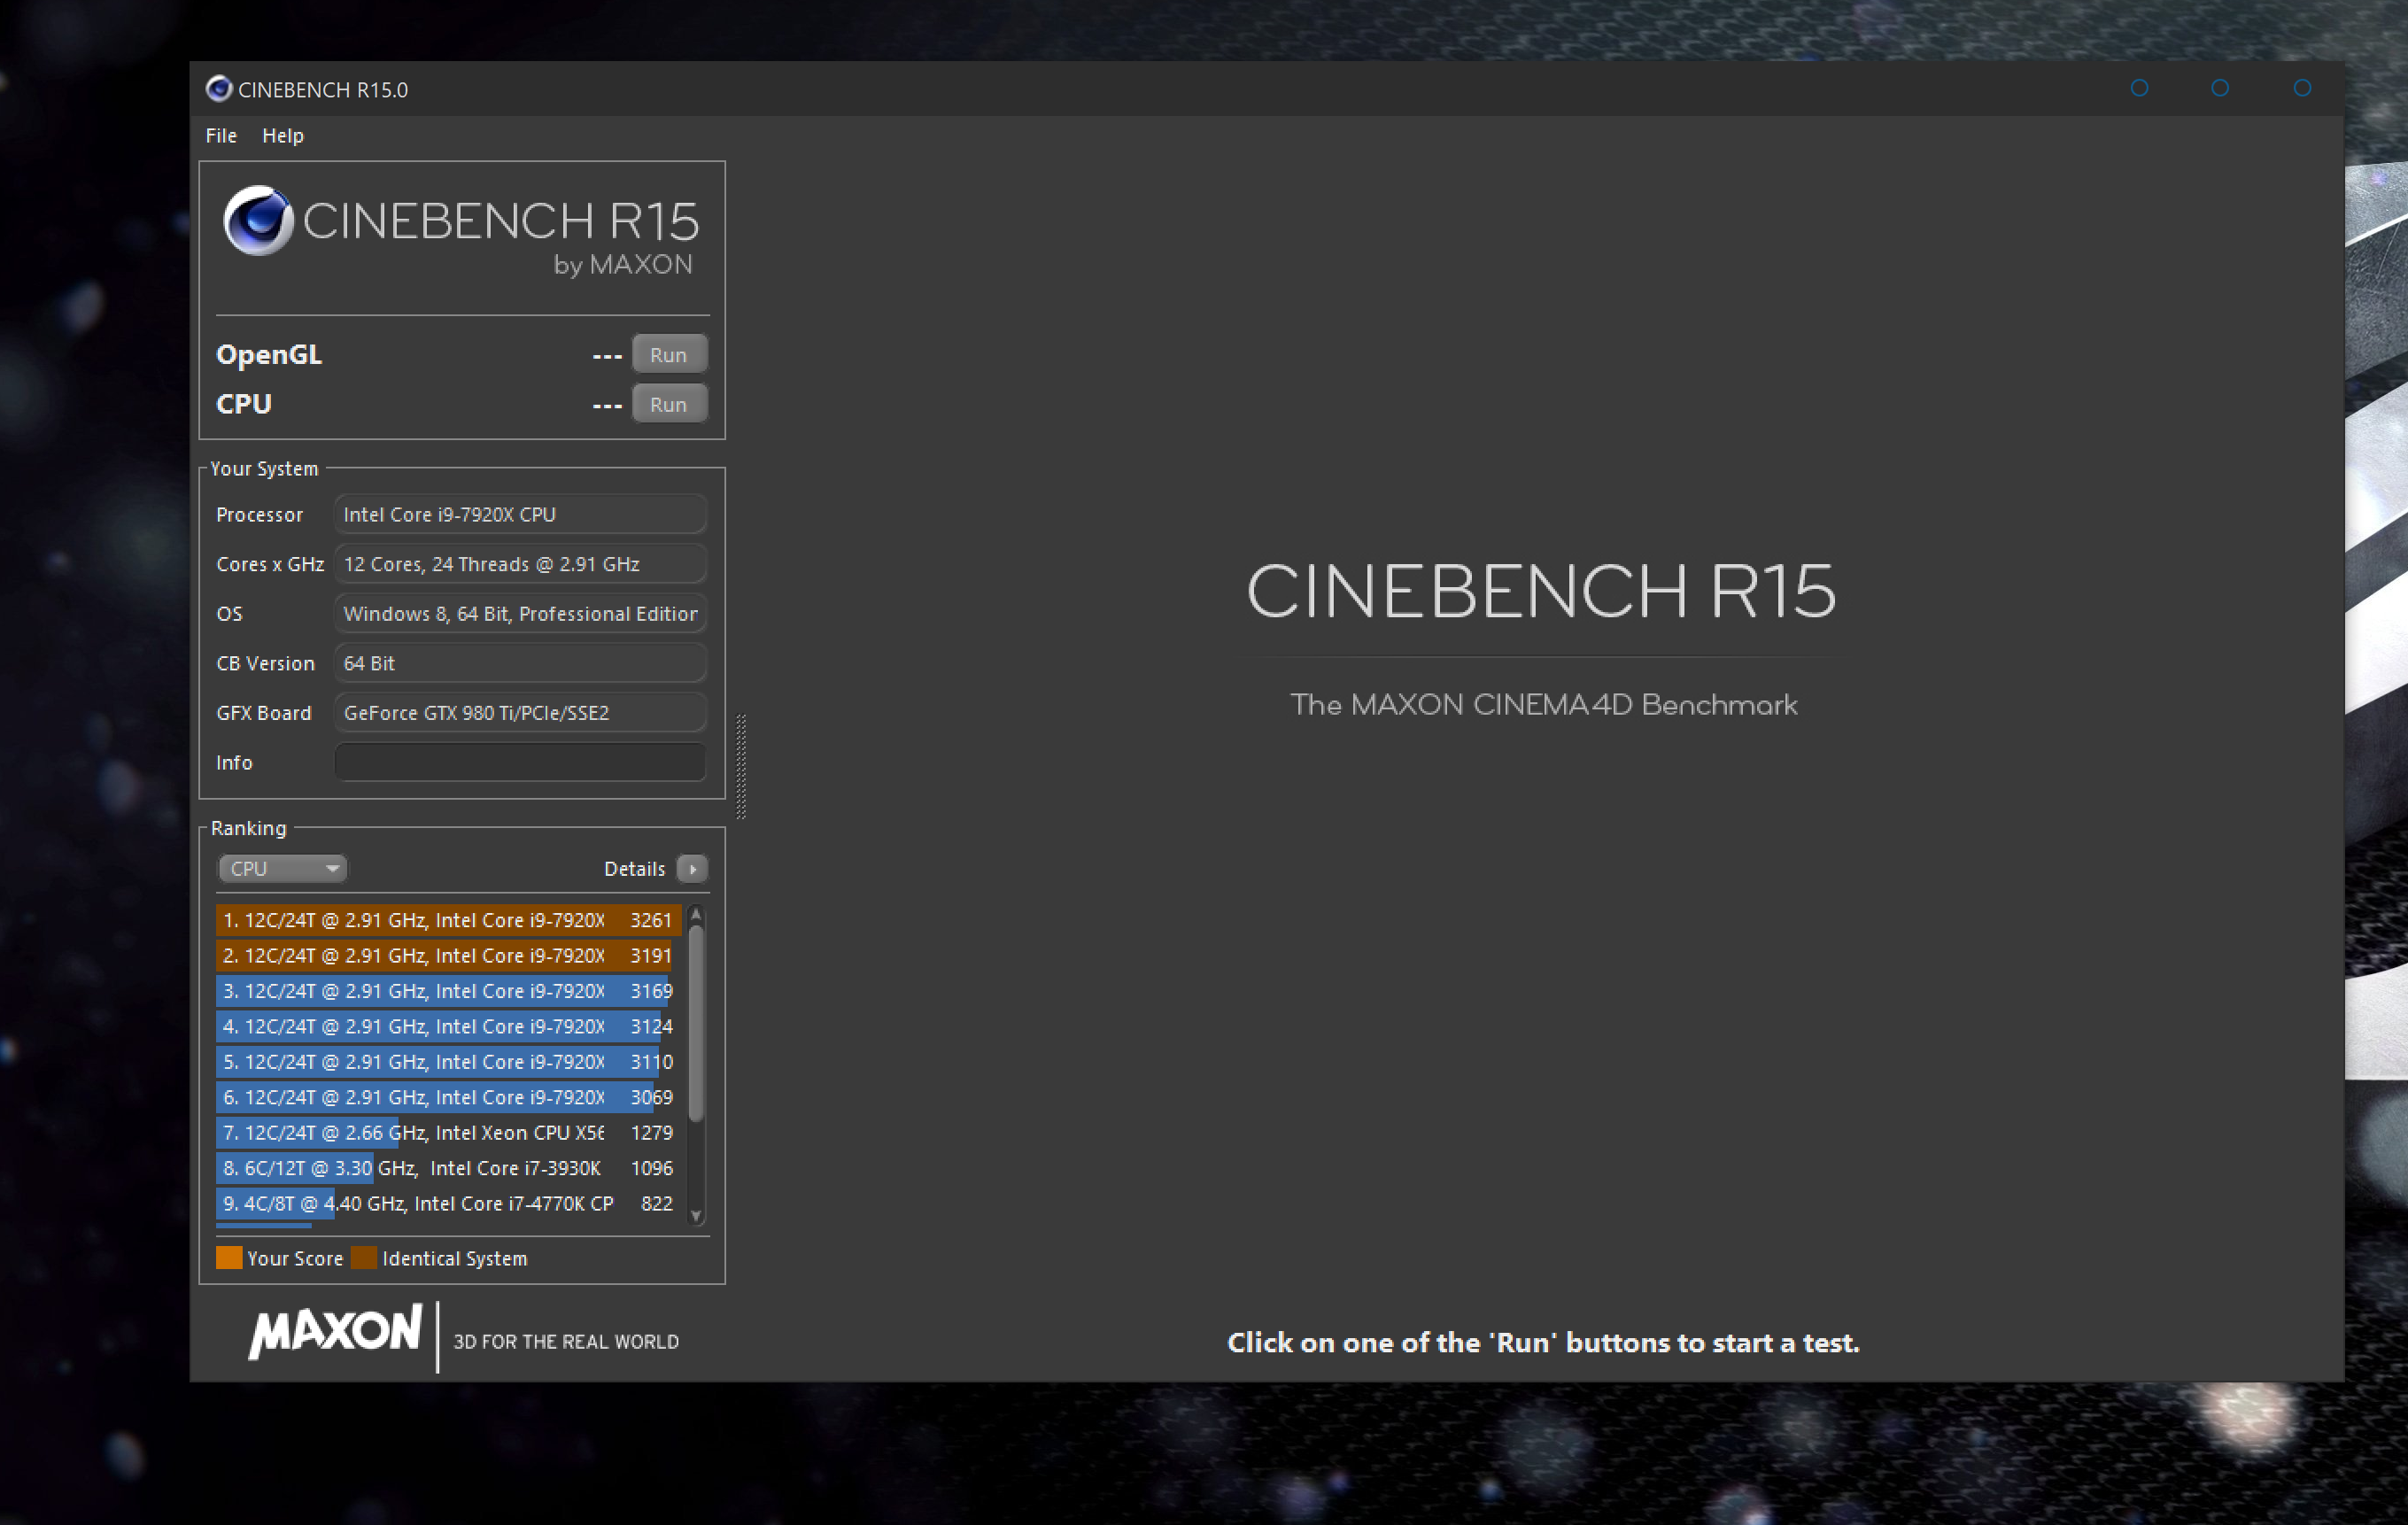Click the Details arrow button
Screen dimensions: 2408x1525
click(x=692, y=869)
